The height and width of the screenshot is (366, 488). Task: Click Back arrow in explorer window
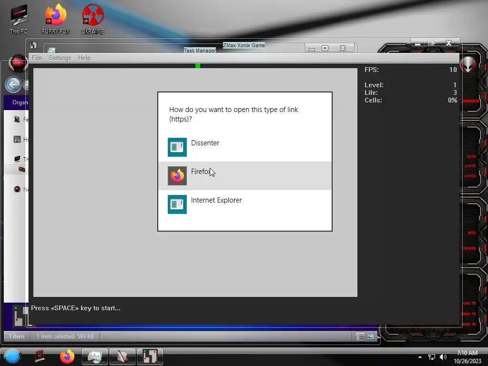tap(13, 84)
